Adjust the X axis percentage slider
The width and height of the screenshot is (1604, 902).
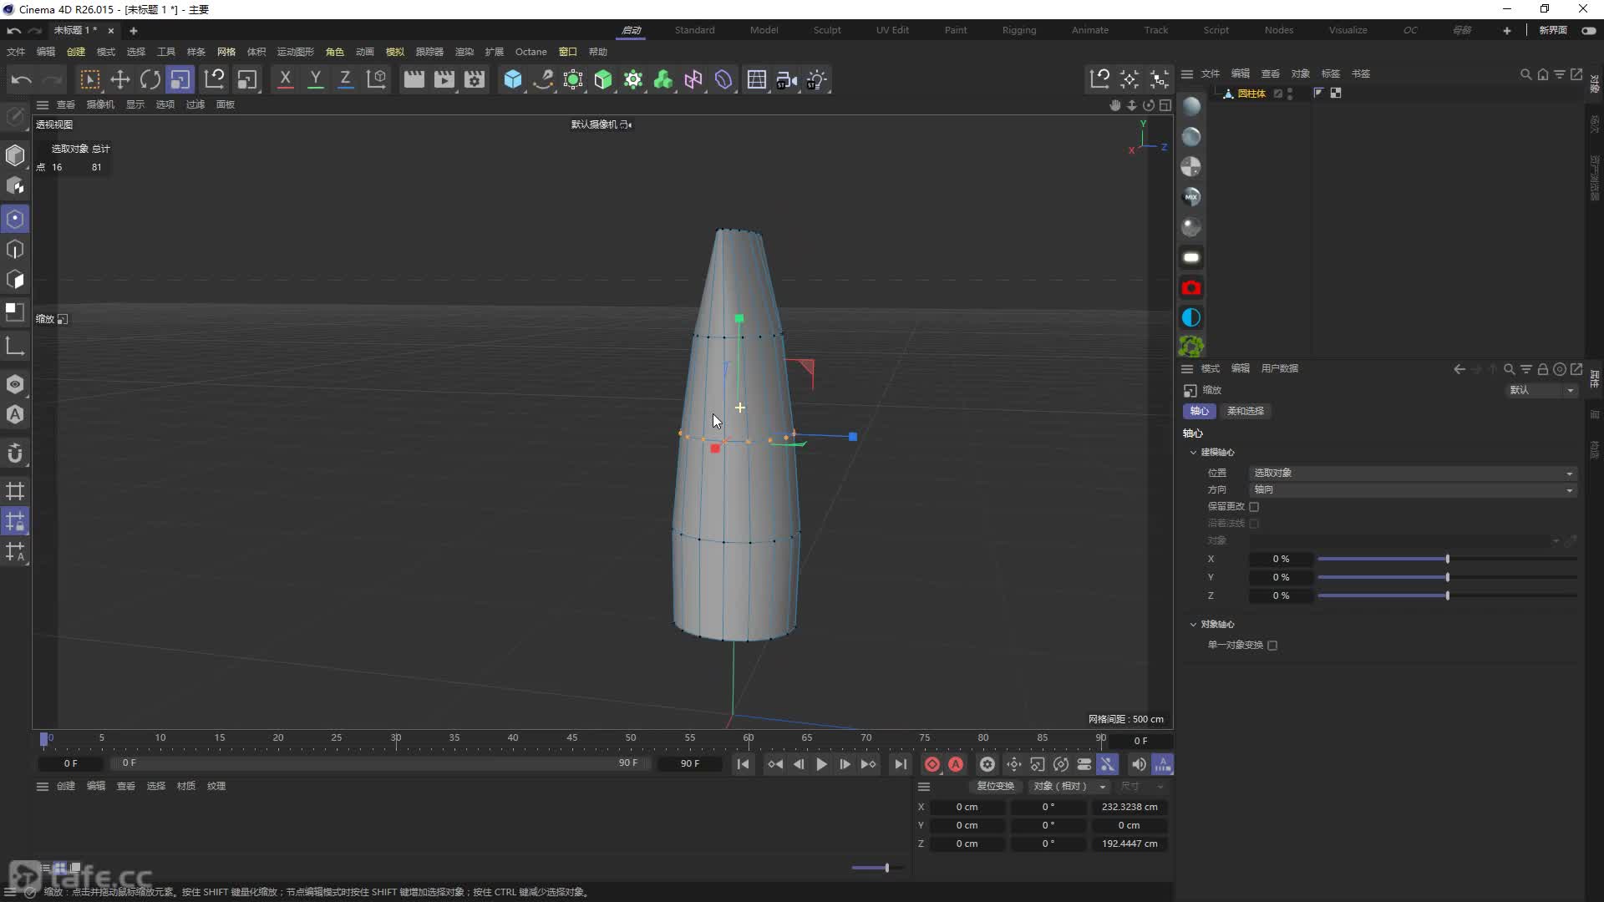pyautogui.click(x=1447, y=559)
